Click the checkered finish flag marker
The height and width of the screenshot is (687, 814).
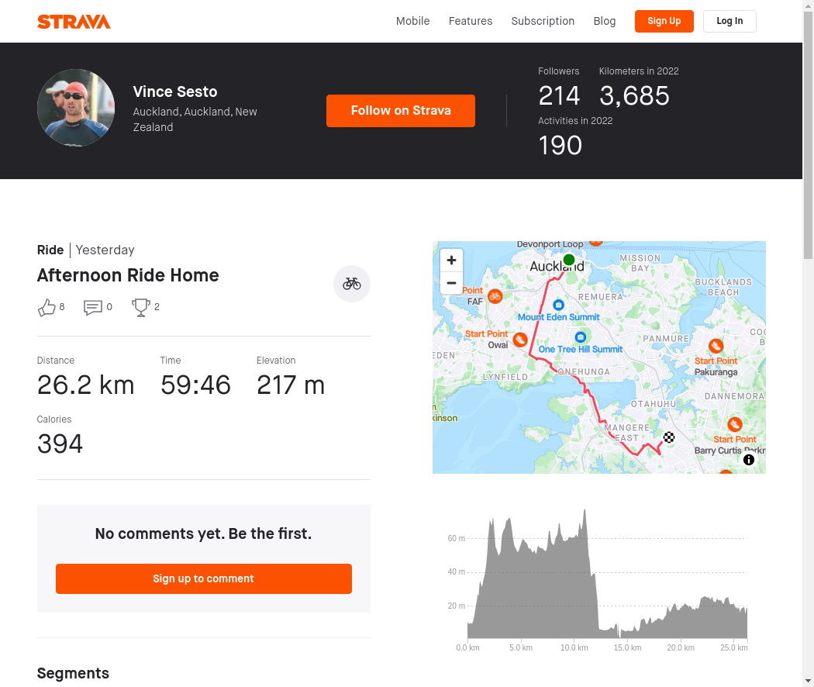click(x=669, y=437)
